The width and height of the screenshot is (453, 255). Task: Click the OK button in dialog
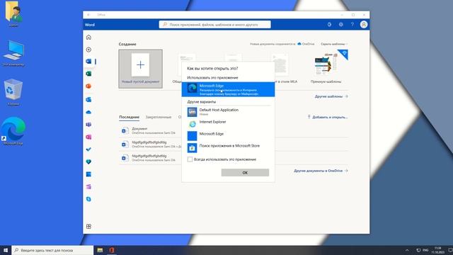click(245, 173)
